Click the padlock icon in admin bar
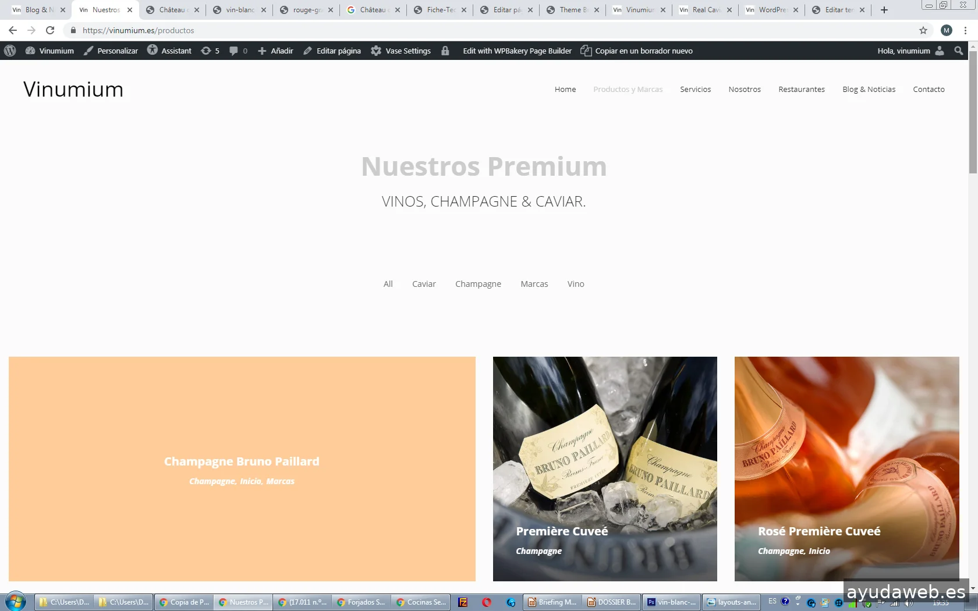This screenshot has height=611, width=978. pyautogui.click(x=445, y=51)
